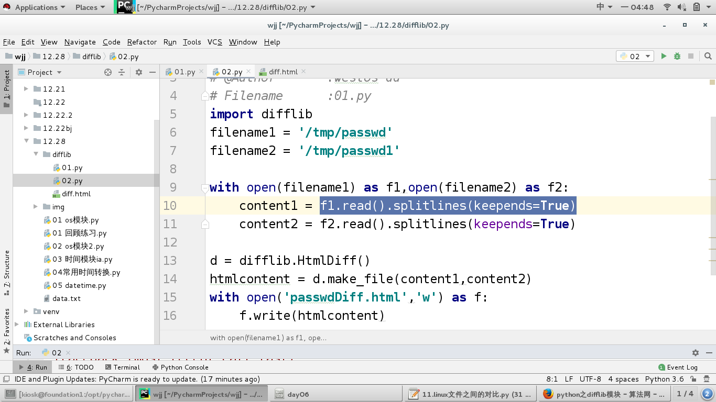This screenshot has width=716, height=402.
Task: Click the LF line separator indicator
Action: pos(569,379)
